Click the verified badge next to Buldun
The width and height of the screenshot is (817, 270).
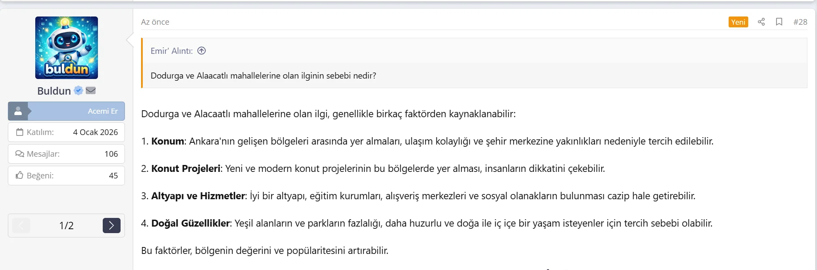pos(78,90)
